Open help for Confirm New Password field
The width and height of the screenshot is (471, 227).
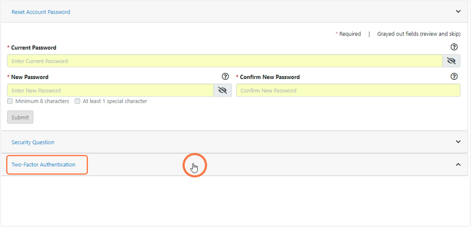coord(454,76)
